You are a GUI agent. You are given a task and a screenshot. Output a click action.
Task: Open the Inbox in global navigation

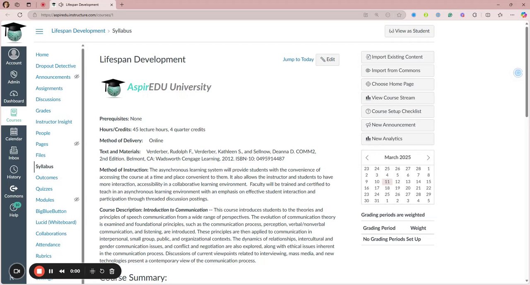pyautogui.click(x=14, y=153)
